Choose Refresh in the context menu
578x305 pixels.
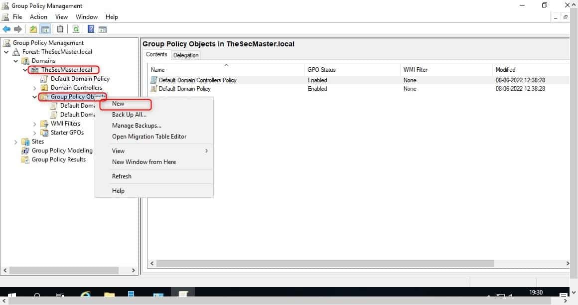[x=154, y=176]
